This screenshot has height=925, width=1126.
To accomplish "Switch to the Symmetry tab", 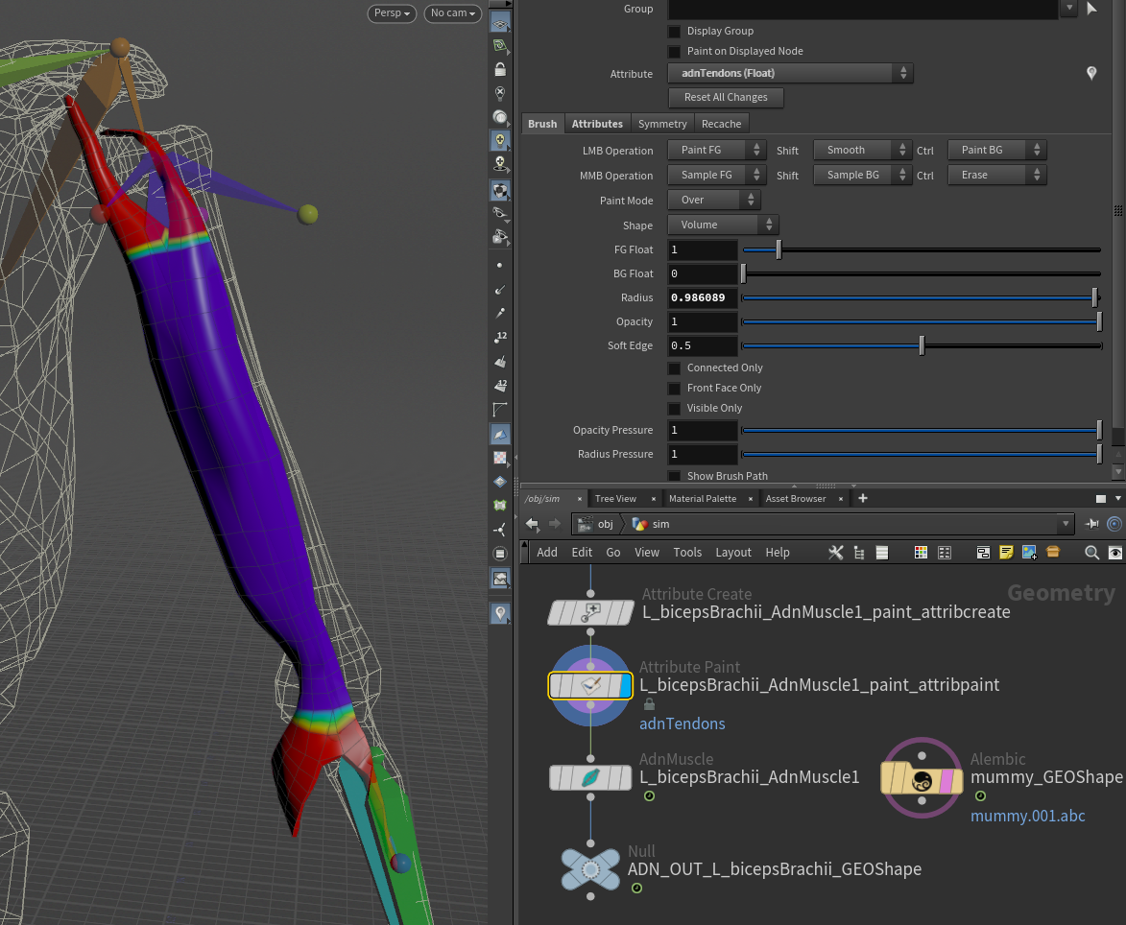I will coord(662,124).
